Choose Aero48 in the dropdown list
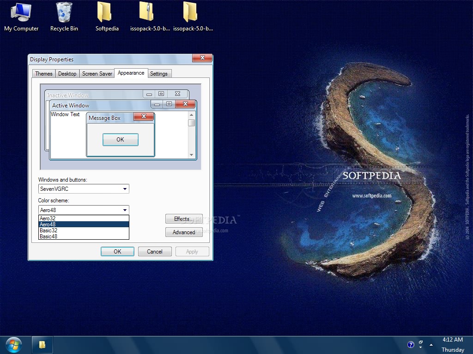 [84, 224]
